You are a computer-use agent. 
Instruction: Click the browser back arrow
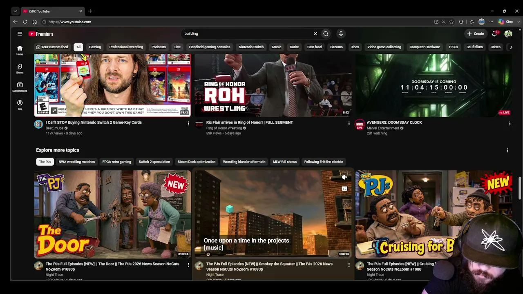click(16, 22)
